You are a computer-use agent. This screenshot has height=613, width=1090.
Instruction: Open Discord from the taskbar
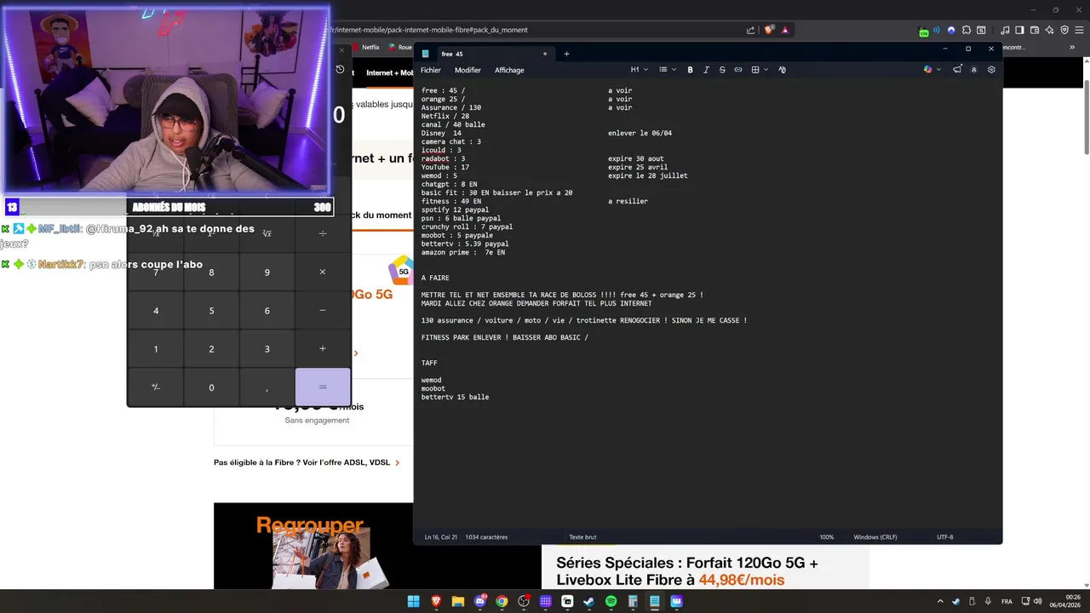point(479,601)
